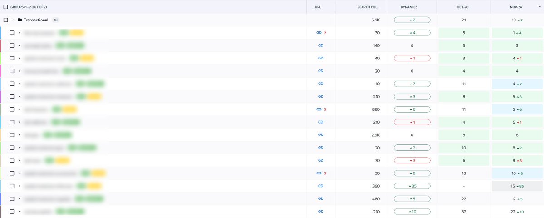Click the NOV-24 cell showing 10 up 8
Viewport: 544px width, 218px height.
[517, 173]
